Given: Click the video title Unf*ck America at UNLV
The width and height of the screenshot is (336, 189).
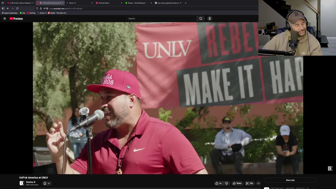Looking at the screenshot, I should point(34,178).
